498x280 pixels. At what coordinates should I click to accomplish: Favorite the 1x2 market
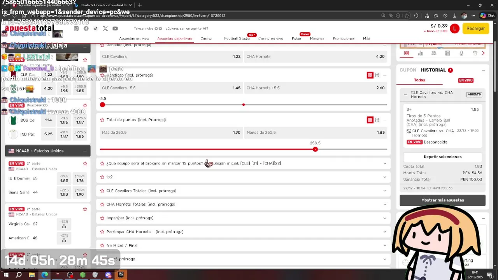pyautogui.click(x=102, y=177)
